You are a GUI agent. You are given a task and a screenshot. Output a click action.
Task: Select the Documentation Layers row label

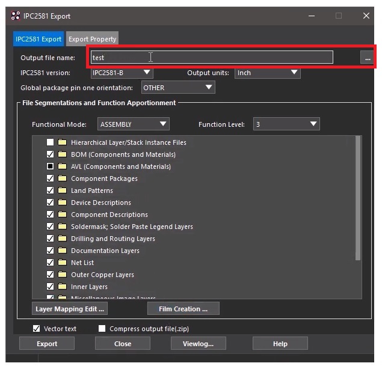[105, 251]
